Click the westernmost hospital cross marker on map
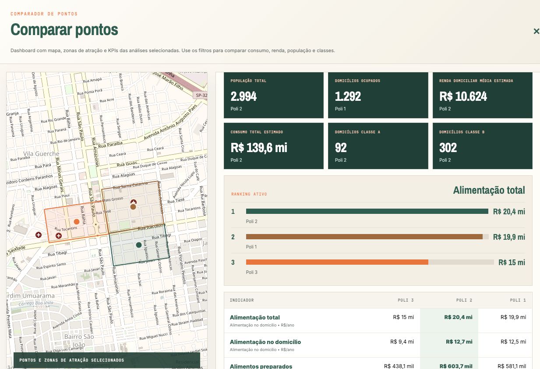 pyautogui.click(x=39, y=235)
